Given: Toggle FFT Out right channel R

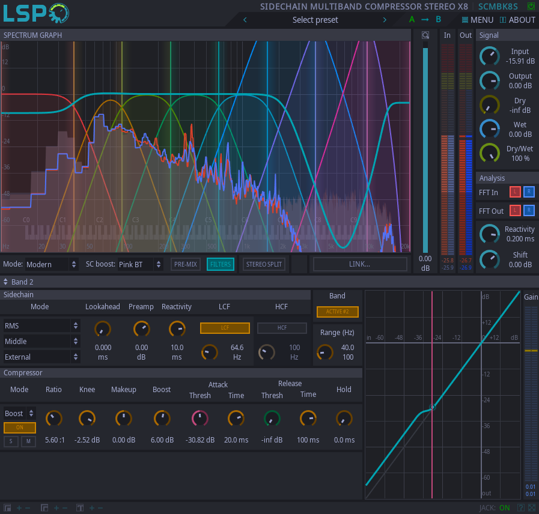Looking at the screenshot, I should point(529,210).
